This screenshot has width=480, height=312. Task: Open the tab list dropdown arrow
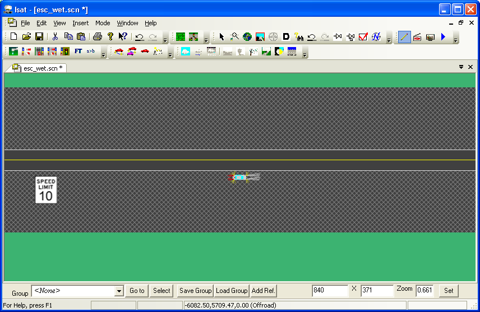[461, 67]
